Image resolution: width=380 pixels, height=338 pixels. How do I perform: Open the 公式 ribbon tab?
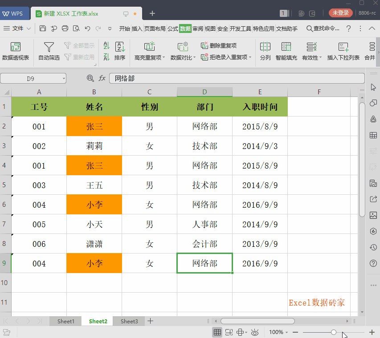[x=173, y=28]
